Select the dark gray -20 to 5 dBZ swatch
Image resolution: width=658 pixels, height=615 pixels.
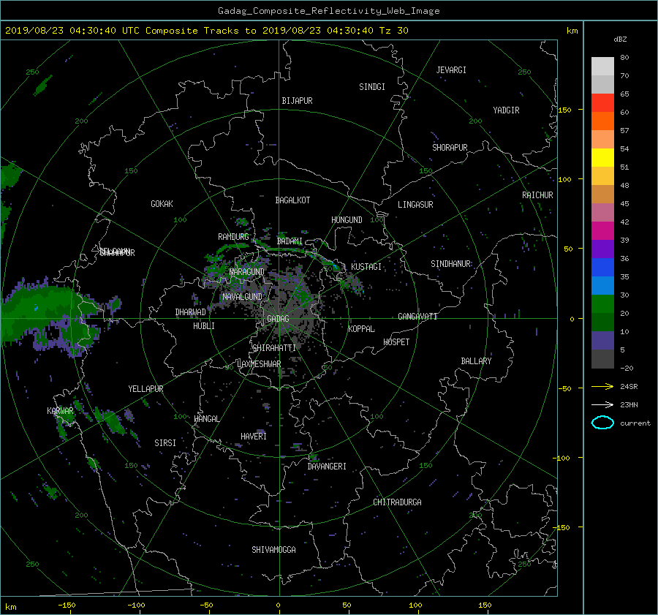602,359
